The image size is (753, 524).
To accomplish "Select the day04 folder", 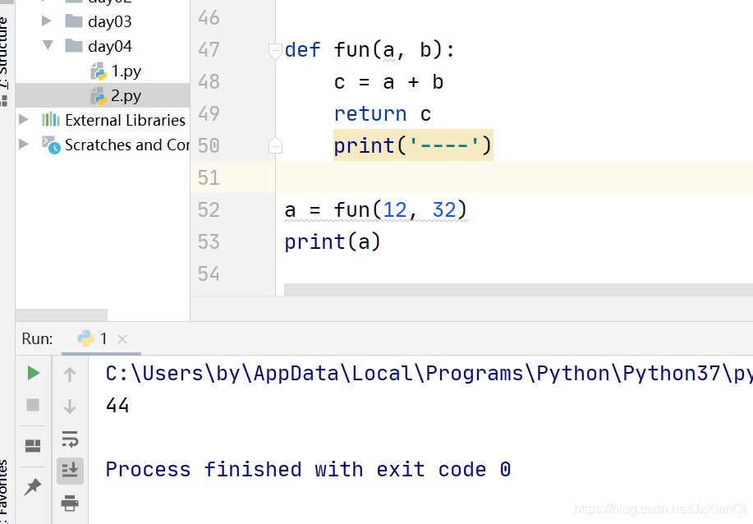I will [x=109, y=46].
